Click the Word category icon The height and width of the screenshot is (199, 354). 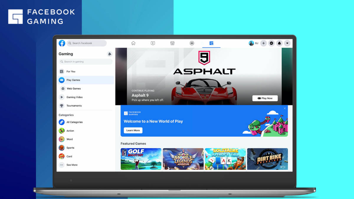62,139
